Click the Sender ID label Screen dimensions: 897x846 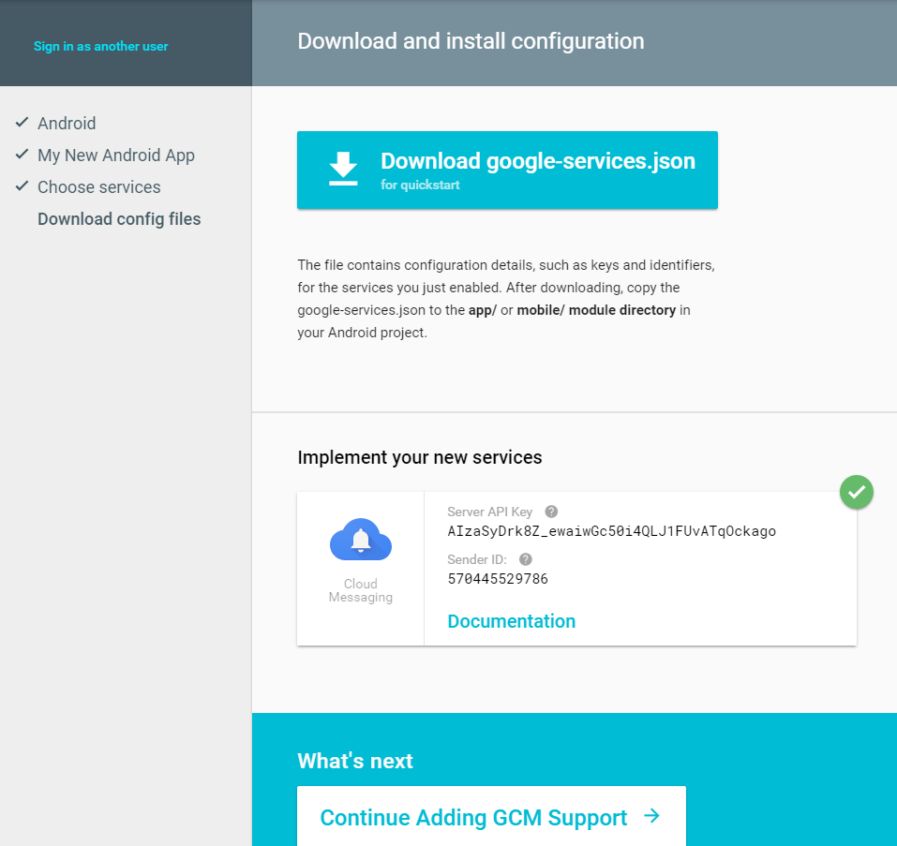477,559
